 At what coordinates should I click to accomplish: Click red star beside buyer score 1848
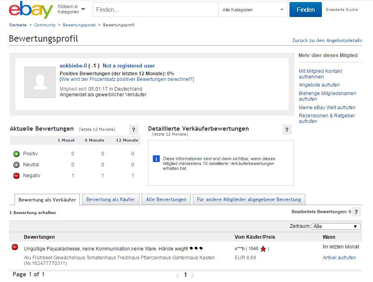pyautogui.click(x=263, y=249)
